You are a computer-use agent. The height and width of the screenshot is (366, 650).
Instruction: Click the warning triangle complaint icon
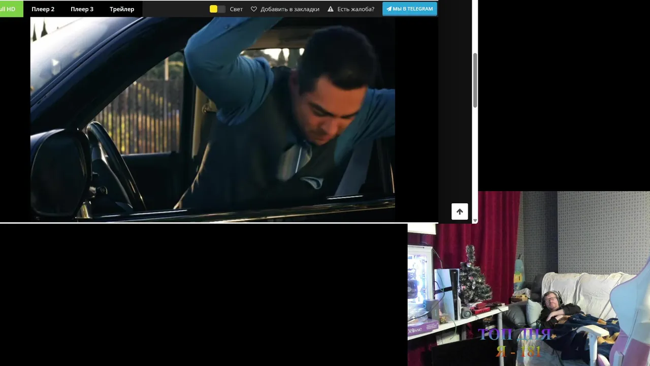331,9
